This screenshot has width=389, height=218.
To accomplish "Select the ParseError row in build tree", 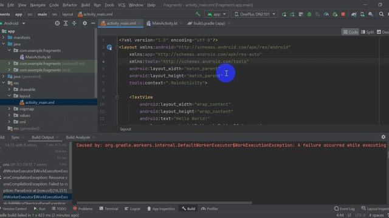I will tap(35, 191).
